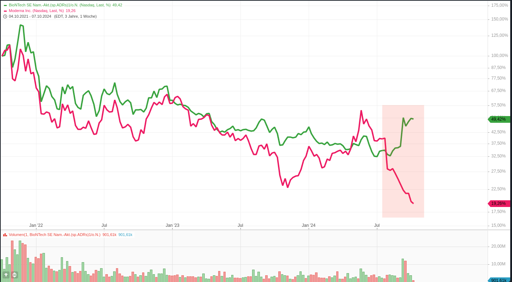Screen dimensions: 512x282
Task: Open the 04.10.2021 - 07.10.2024 date range
Action: (30, 16)
